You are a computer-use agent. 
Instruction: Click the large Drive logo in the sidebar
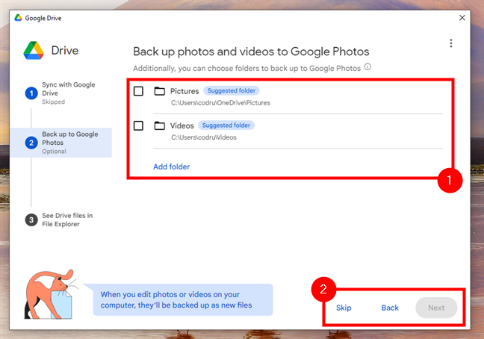pos(34,51)
